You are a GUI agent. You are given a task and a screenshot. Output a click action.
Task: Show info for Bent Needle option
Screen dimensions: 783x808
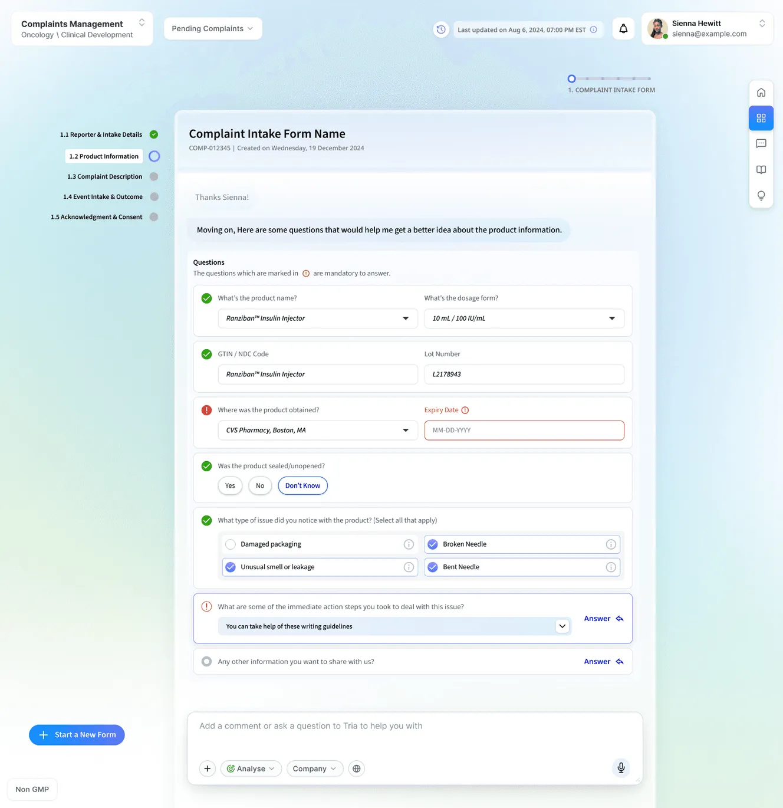pyautogui.click(x=611, y=567)
